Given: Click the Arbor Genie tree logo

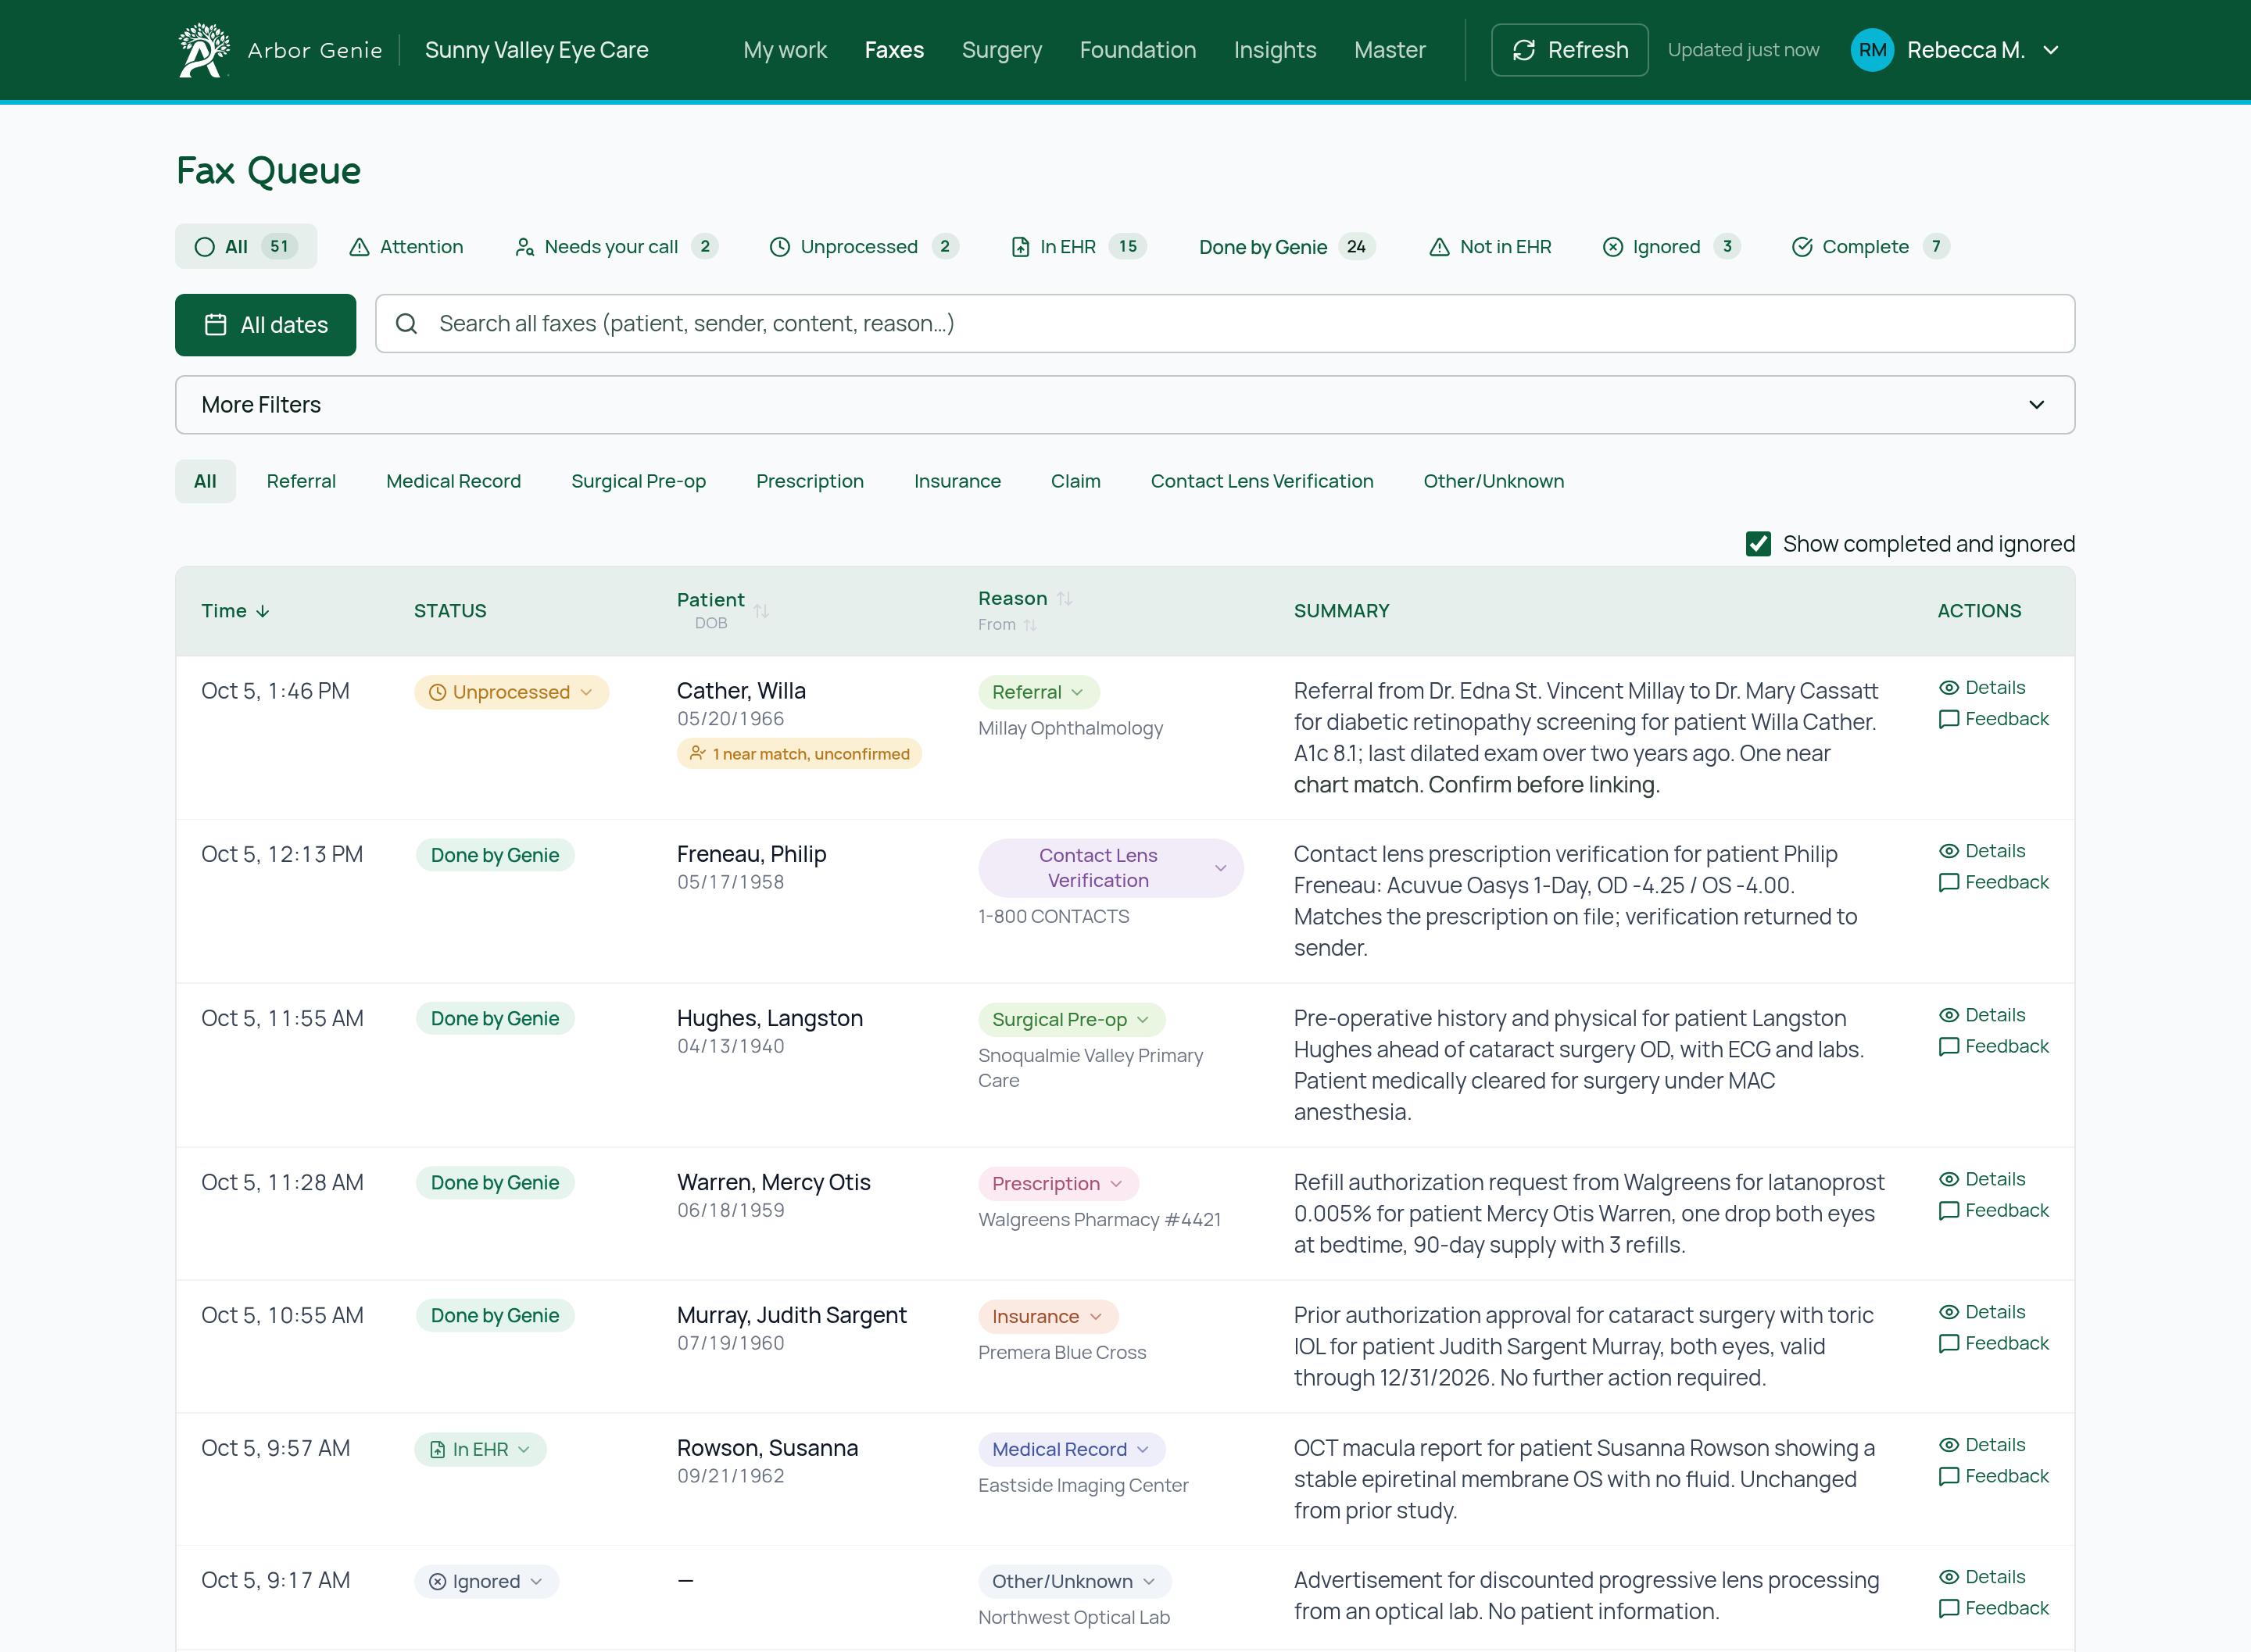Looking at the screenshot, I should click(x=203, y=50).
